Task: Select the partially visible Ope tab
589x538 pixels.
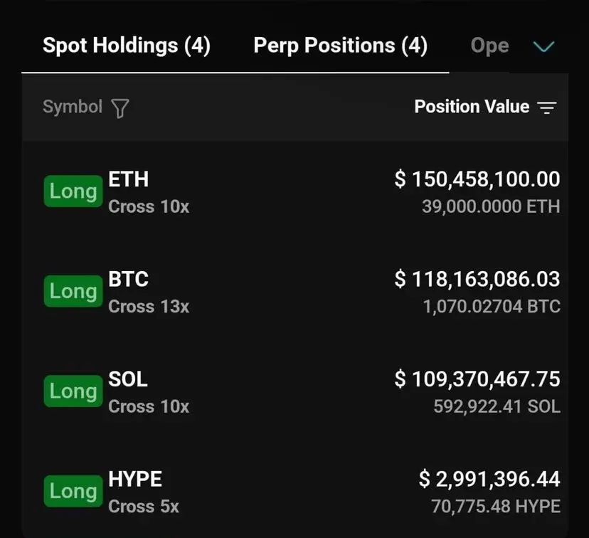Action: click(489, 46)
